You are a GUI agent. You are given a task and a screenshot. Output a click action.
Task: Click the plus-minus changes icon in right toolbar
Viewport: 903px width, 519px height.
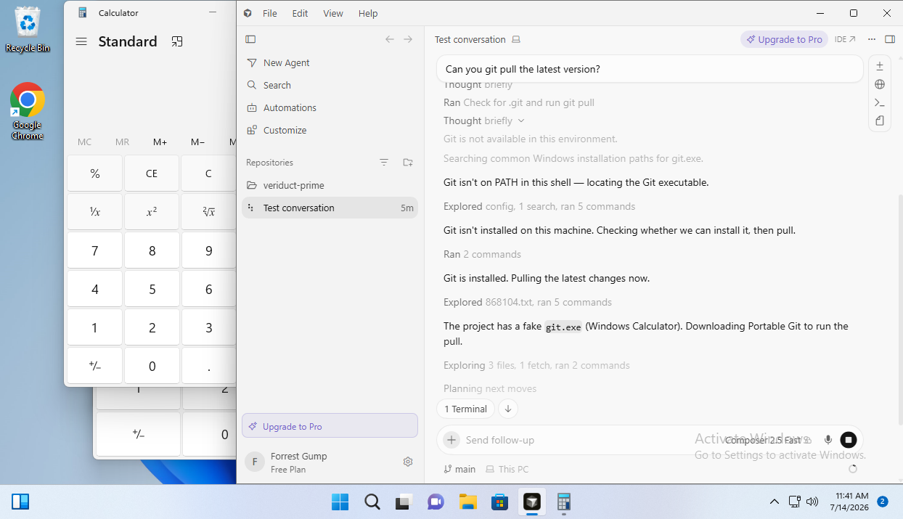[x=880, y=66]
